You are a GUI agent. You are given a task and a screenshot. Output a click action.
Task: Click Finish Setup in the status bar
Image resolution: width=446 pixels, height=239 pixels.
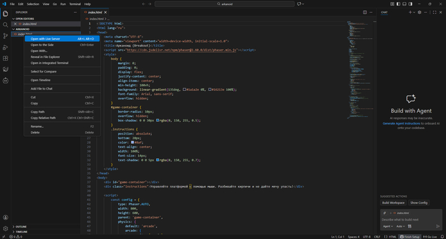[x=410, y=236]
